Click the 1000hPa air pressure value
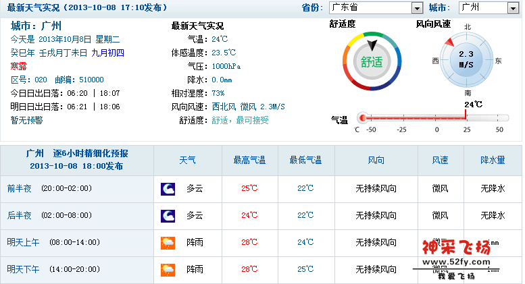 tap(226, 67)
